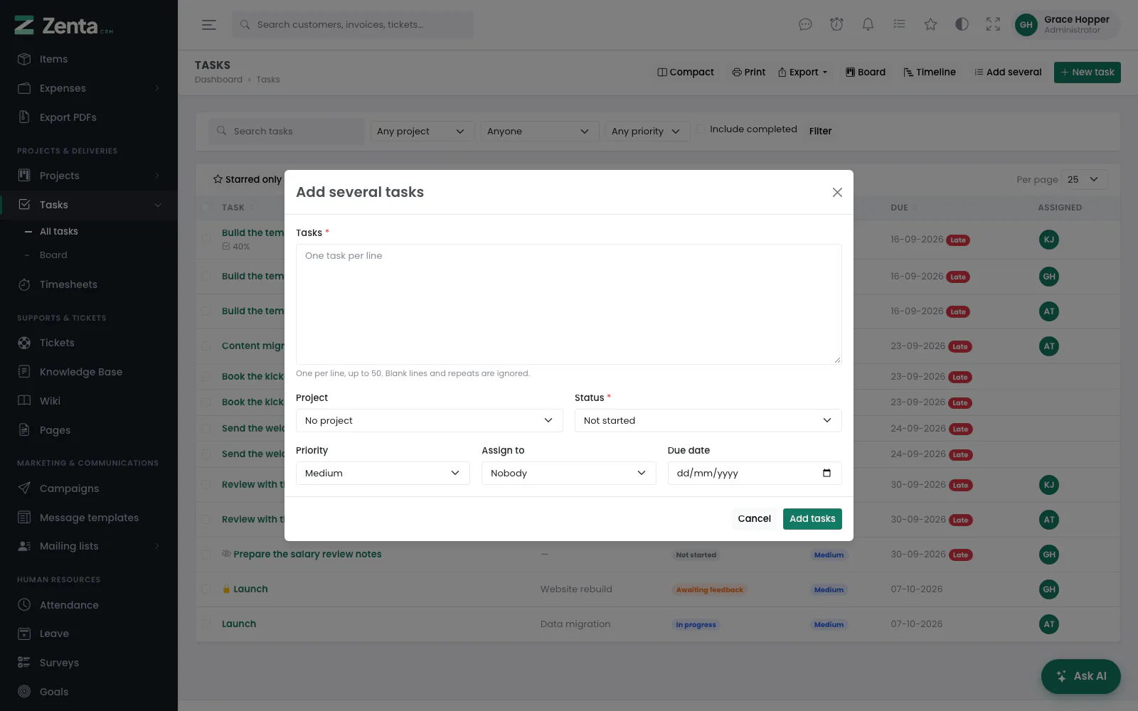The image size is (1138, 711).
Task: Open the Grace Hopper user avatar
Action: click(x=1026, y=25)
